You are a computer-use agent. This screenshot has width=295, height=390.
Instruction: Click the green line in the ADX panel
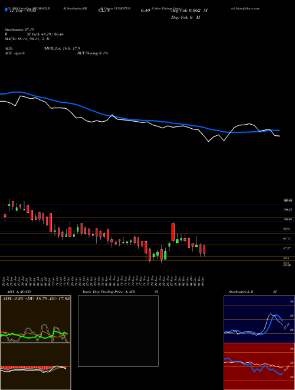click(x=34, y=335)
